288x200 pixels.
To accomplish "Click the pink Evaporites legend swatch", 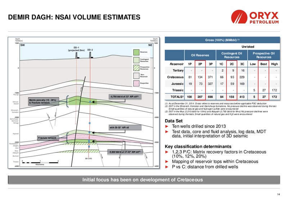I will [x=136, y=83].
